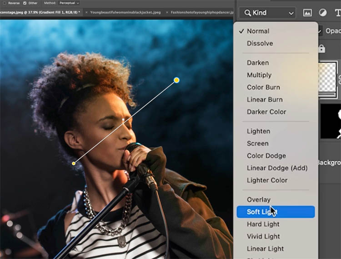Viewport: 341px width, 259px height.
Task: Click the small yellow gradient start handle
Action: pos(74,163)
